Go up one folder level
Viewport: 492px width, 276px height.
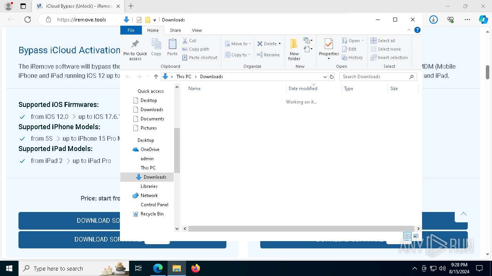[x=156, y=77]
